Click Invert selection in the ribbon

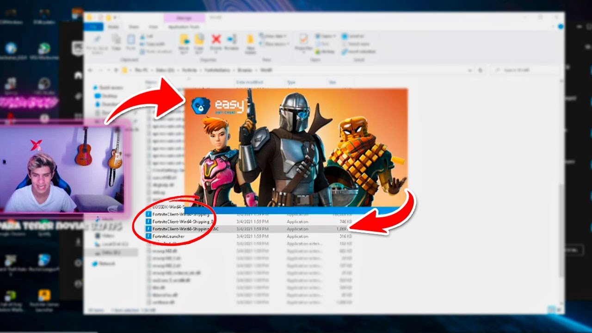click(x=358, y=51)
